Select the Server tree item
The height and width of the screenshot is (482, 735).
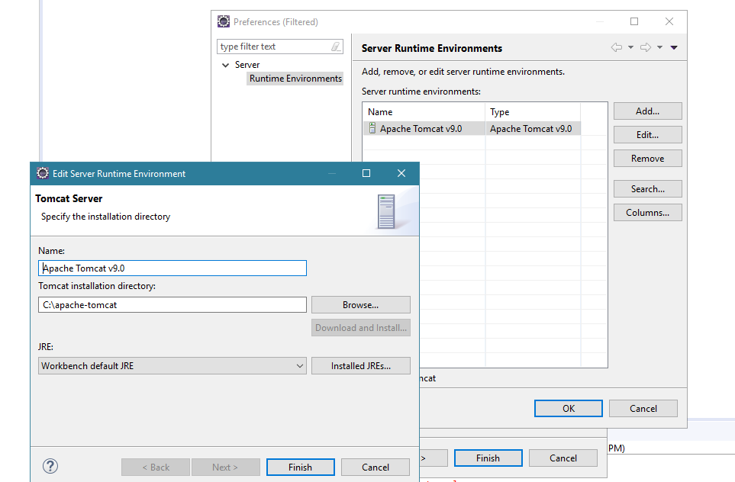(x=247, y=65)
